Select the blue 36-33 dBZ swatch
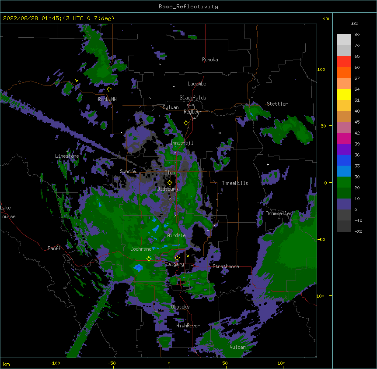 coord(344,160)
